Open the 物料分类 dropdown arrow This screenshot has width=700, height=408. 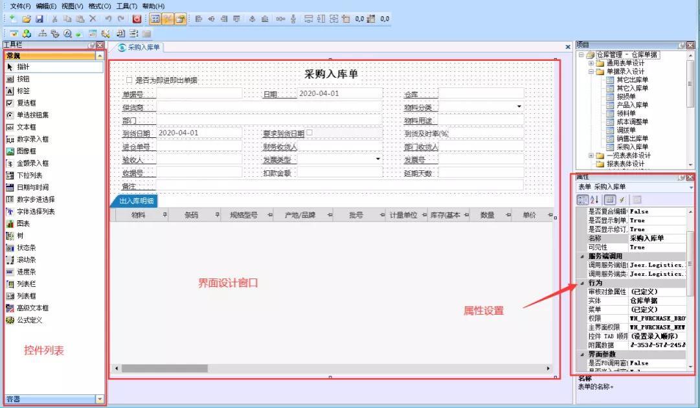pos(519,107)
